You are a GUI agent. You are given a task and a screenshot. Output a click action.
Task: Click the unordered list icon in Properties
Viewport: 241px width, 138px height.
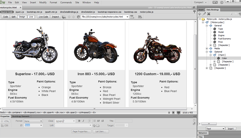tap(90, 121)
